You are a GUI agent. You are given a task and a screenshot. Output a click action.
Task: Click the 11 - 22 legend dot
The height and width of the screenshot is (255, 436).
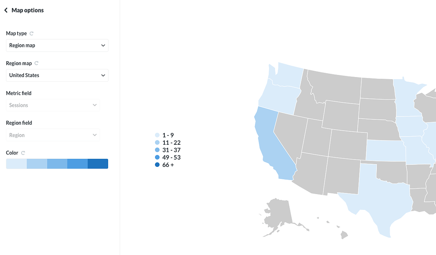tap(157, 143)
